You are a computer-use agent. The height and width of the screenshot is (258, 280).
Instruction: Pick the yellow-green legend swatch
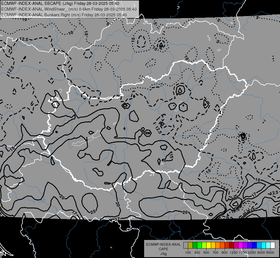point(204,245)
